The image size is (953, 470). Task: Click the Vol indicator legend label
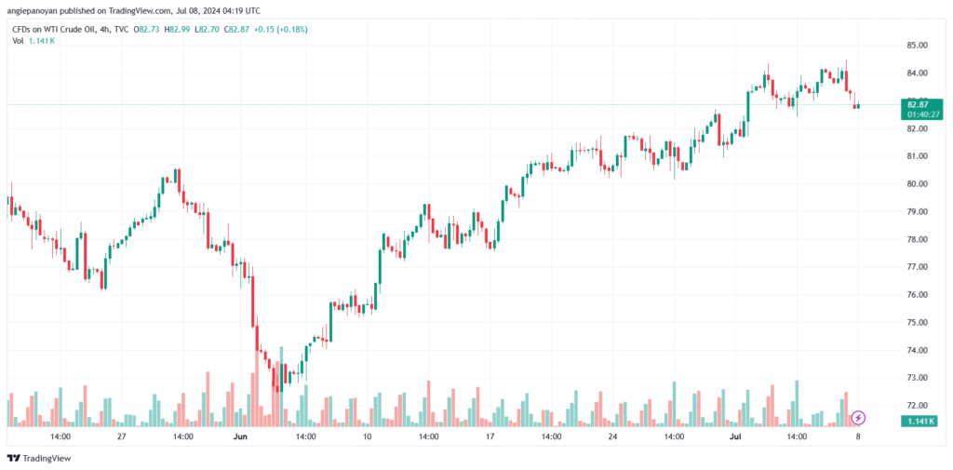[18, 41]
